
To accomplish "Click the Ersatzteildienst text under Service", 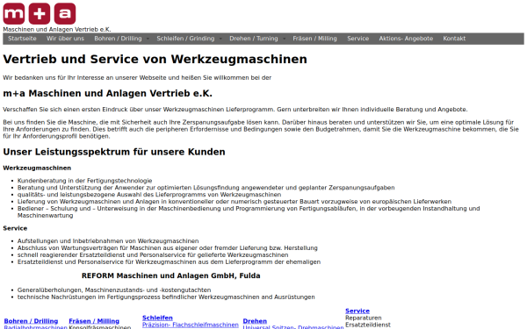I will [368, 325].
